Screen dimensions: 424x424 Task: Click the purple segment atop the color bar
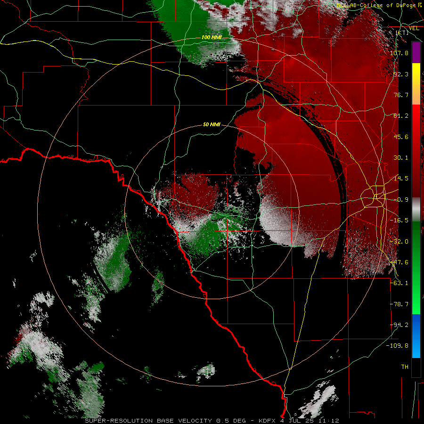416,52
